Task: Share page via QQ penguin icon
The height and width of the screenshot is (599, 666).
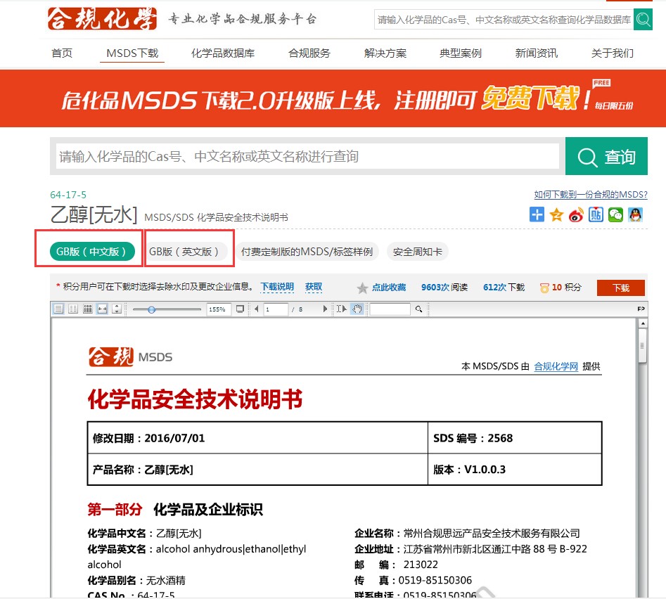Action: (x=636, y=215)
